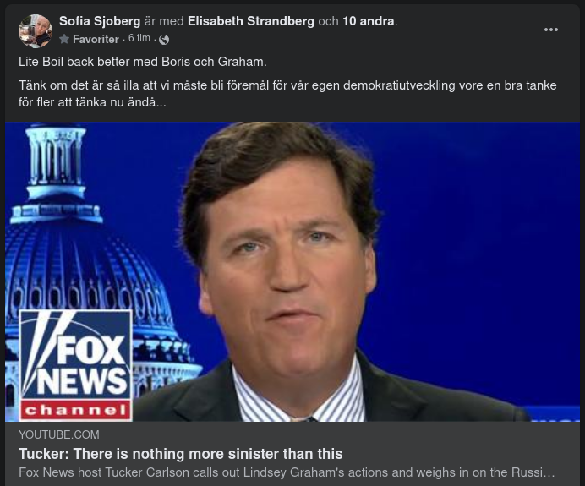This screenshot has width=585, height=486.
Task: Click the Fox News channel logo
Action: [76, 365]
